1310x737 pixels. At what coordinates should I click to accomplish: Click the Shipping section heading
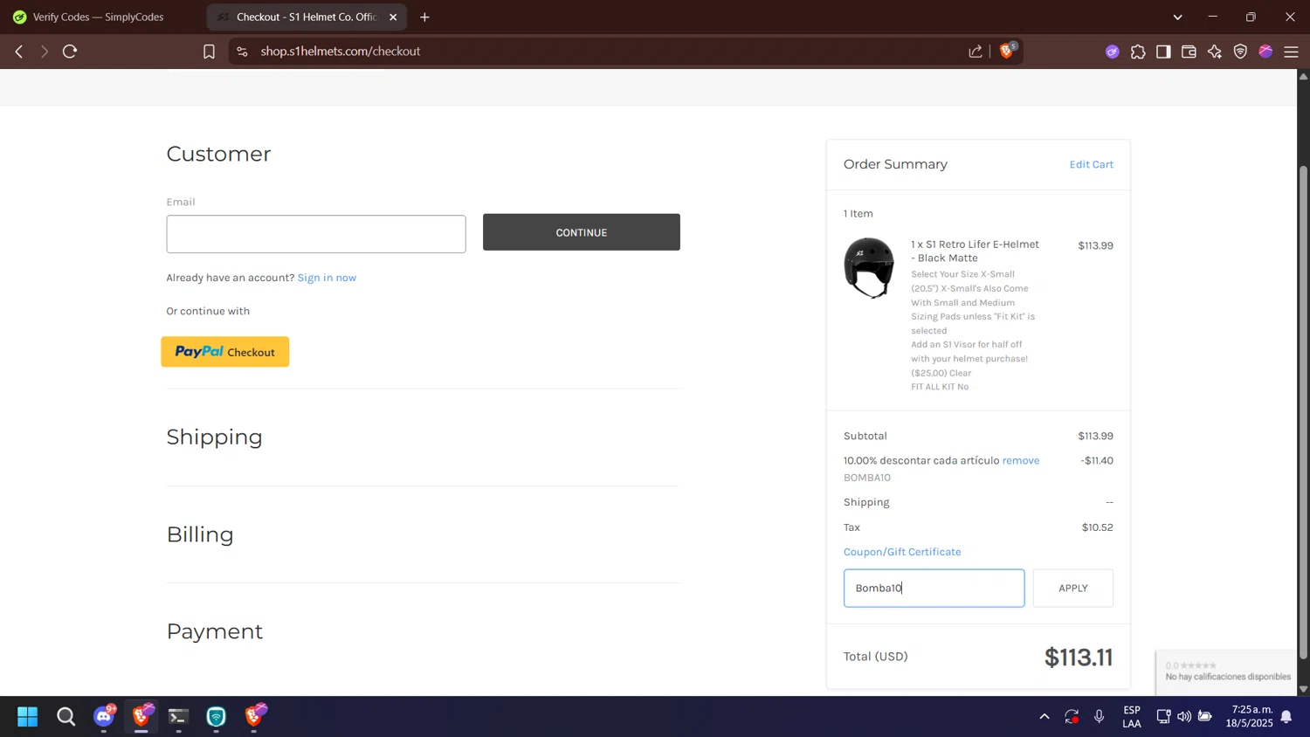click(214, 437)
